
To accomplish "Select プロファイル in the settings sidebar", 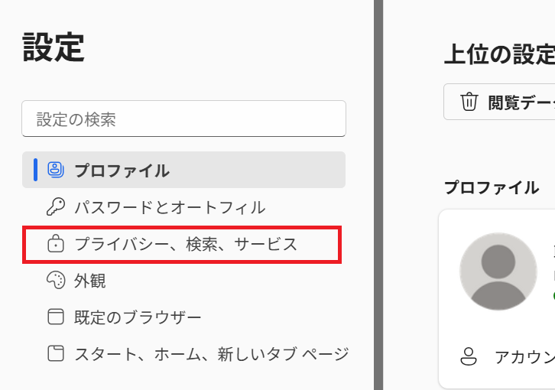I will pyautogui.click(x=122, y=171).
